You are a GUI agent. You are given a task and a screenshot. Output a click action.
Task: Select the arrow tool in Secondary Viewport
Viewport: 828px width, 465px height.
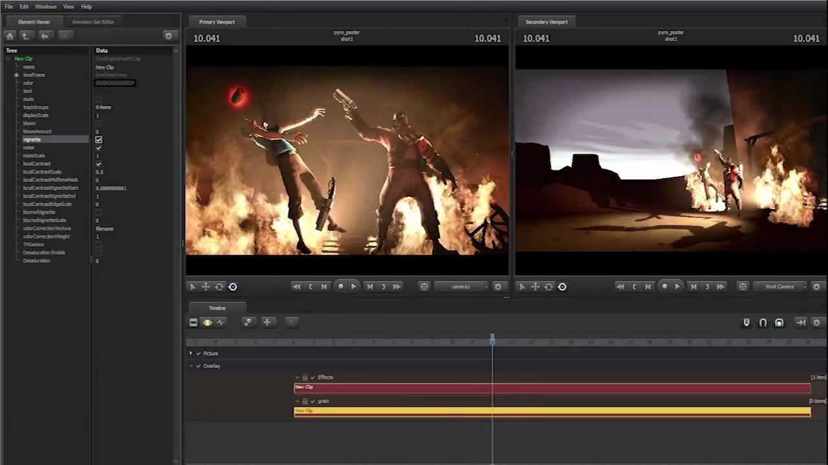click(x=522, y=287)
